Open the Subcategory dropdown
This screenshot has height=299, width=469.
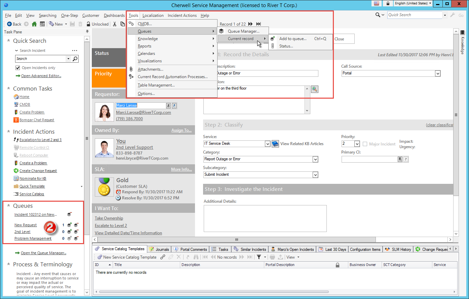pos(315,175)
